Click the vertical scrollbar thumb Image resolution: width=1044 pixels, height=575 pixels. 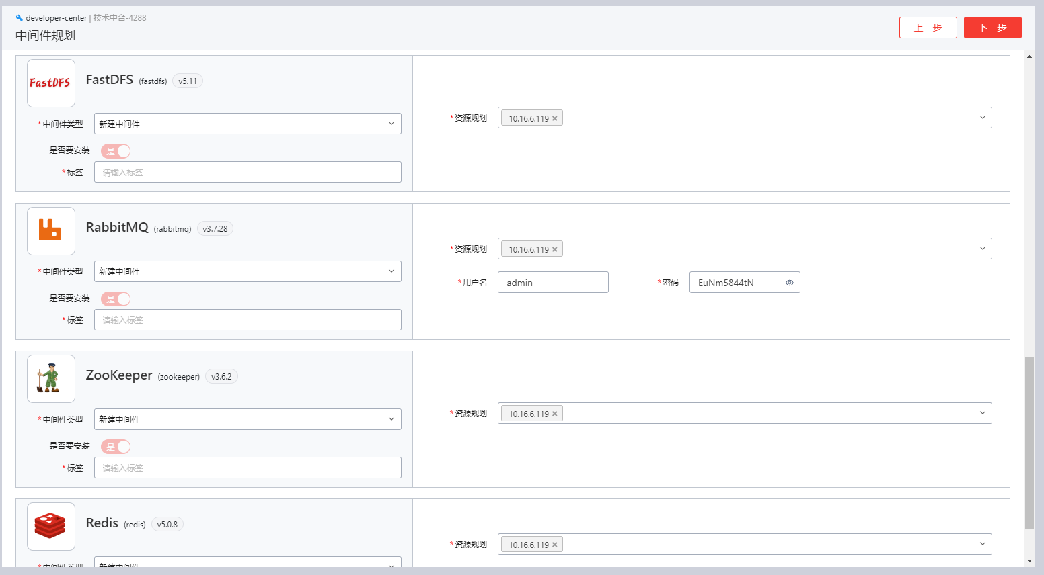click(x=1029, y=443)
